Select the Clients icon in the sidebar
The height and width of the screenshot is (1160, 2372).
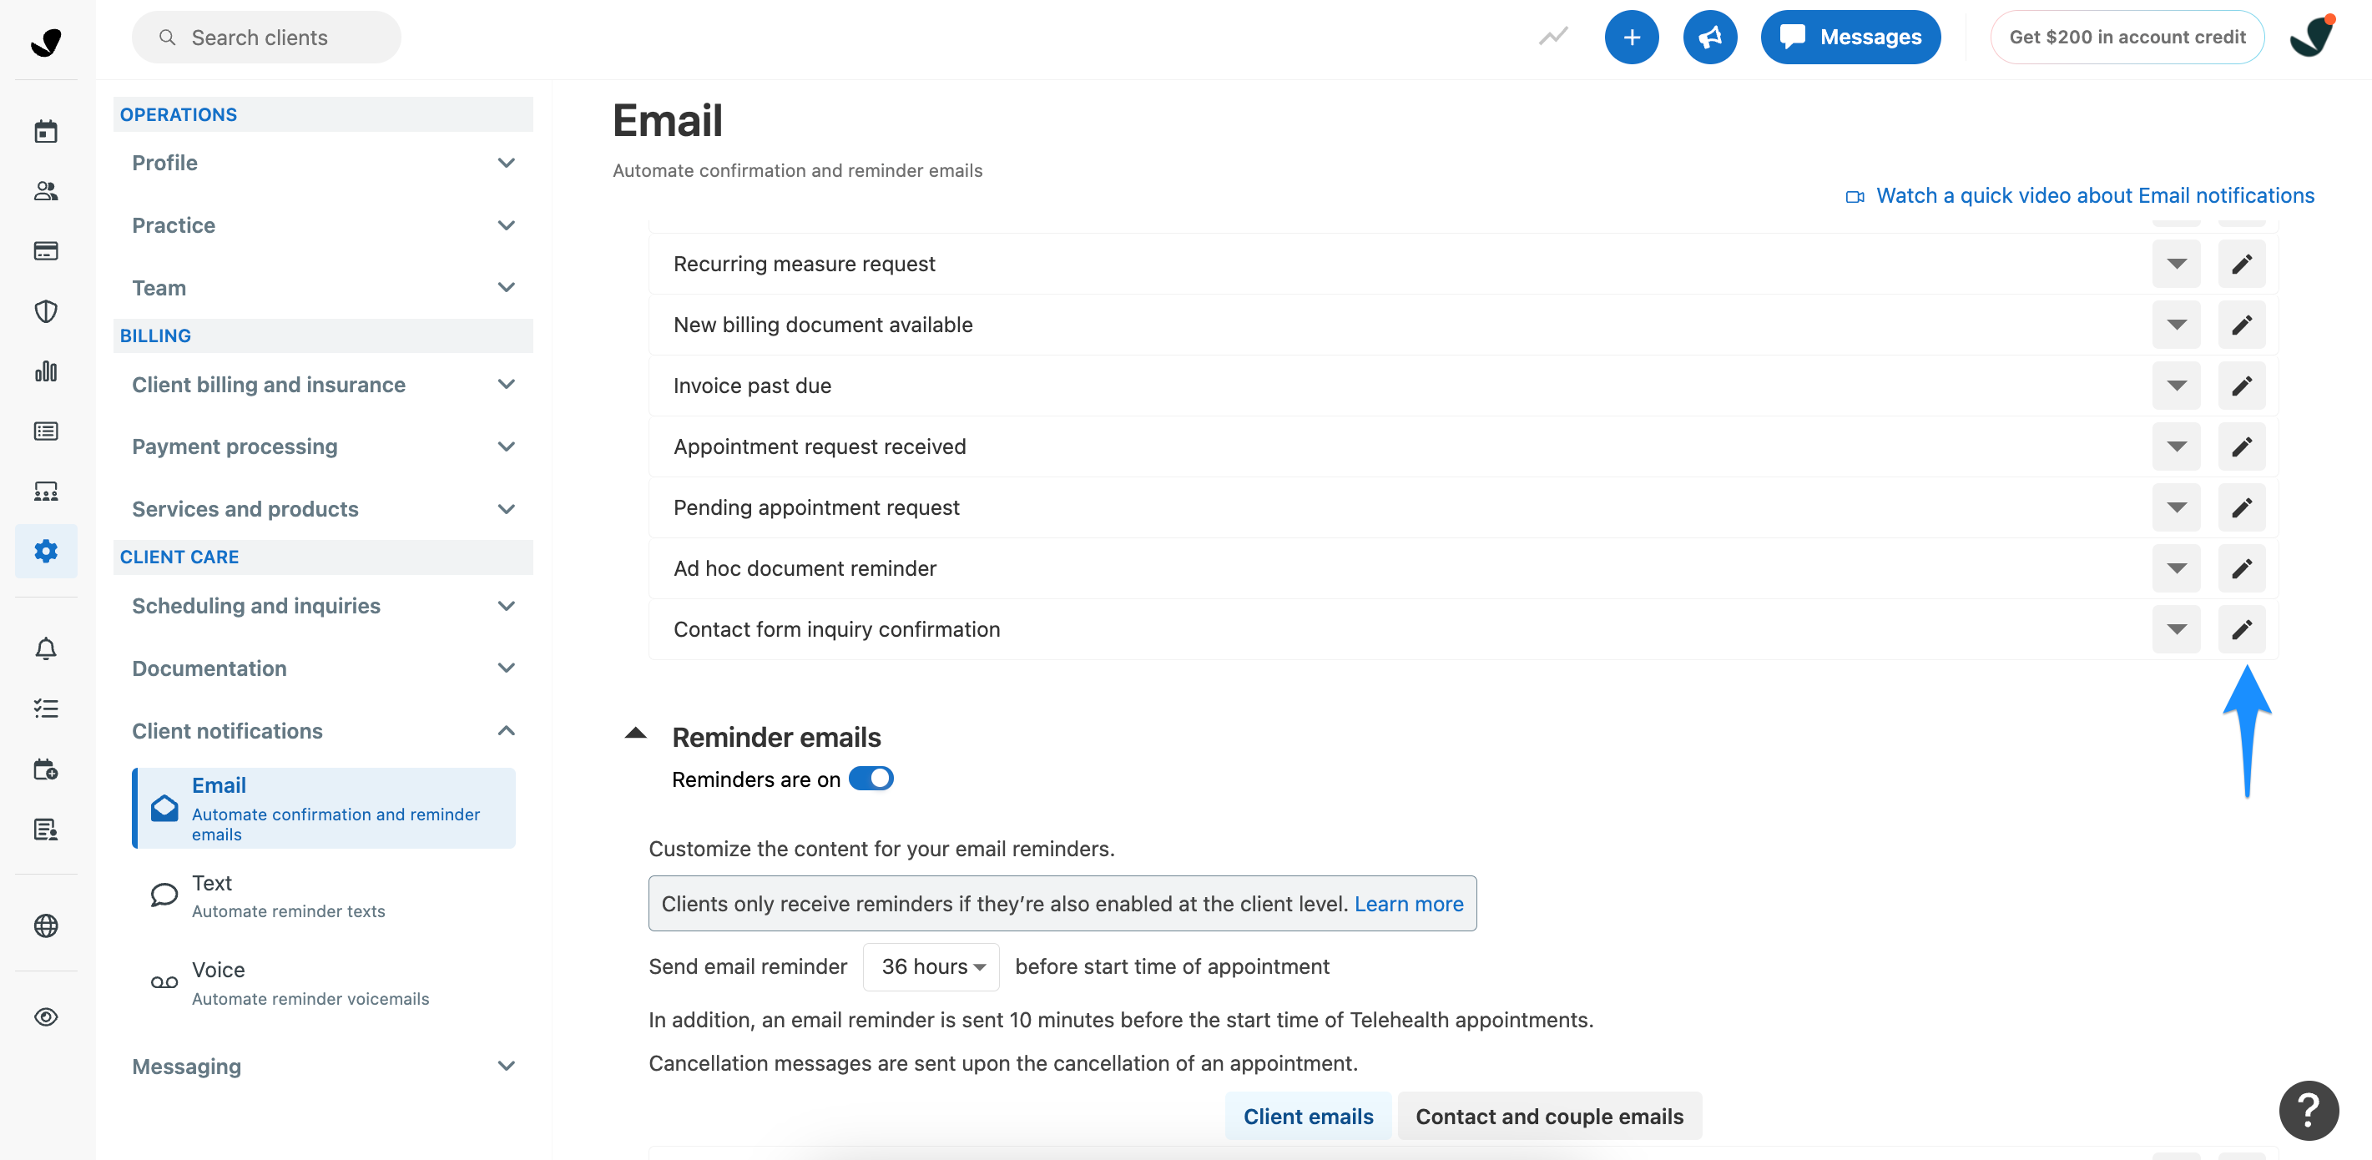coord(45,191)
